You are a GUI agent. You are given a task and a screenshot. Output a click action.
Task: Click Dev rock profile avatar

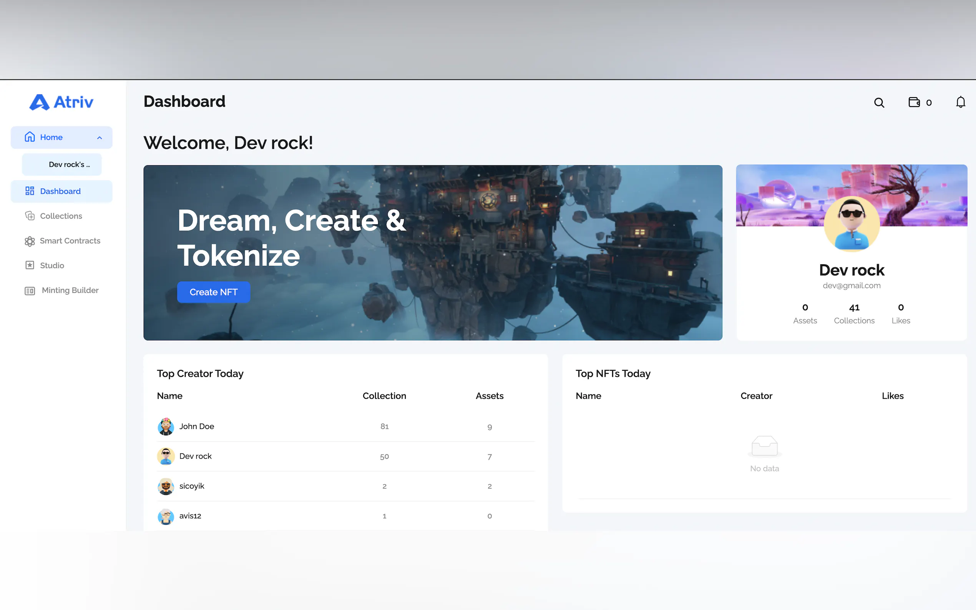tap(852, 224)
